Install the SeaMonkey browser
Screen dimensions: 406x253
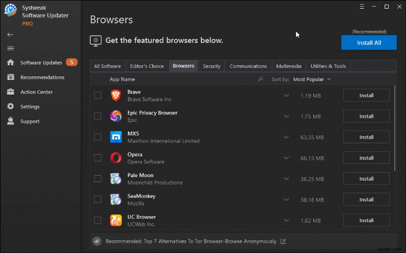[x=366, y=199]
